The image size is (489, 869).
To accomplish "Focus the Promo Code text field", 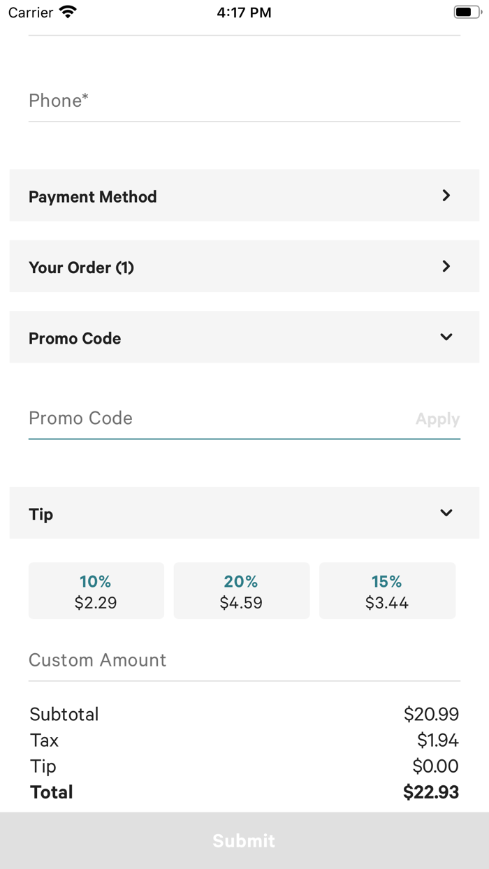I will (217, 418).
